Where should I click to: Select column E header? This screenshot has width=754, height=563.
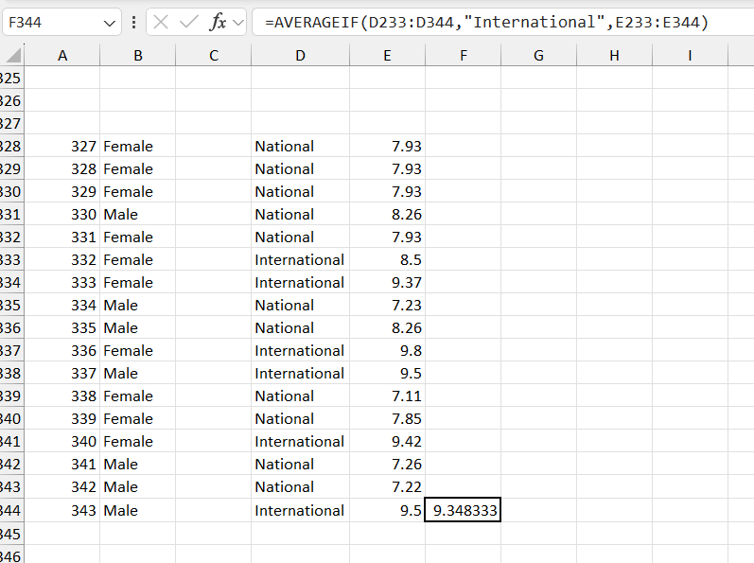[x=387, y=56]
